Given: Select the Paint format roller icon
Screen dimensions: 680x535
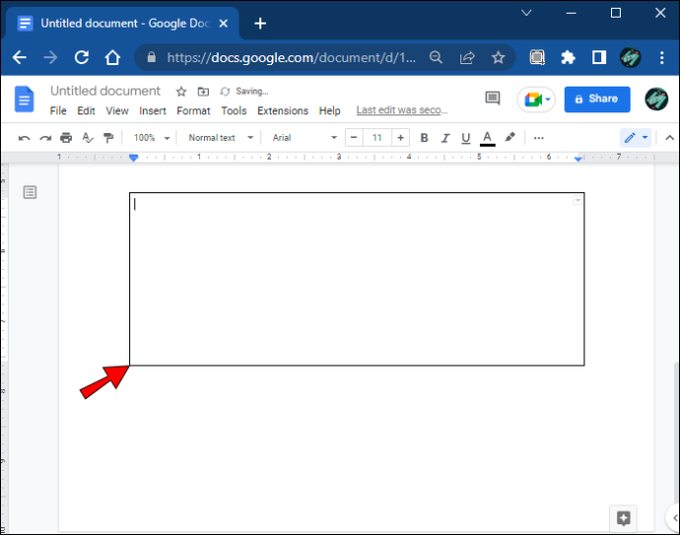Looking at the screenshot, I should pos(108,138).
